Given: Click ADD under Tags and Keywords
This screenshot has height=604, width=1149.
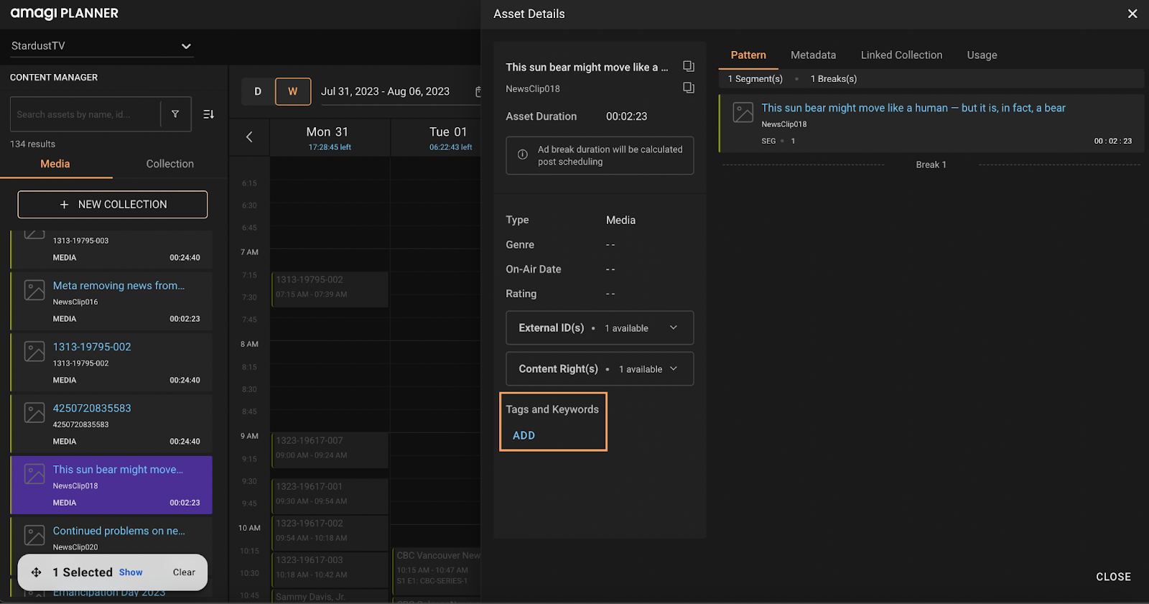Looking at the screenshot, I should (524, 435).
